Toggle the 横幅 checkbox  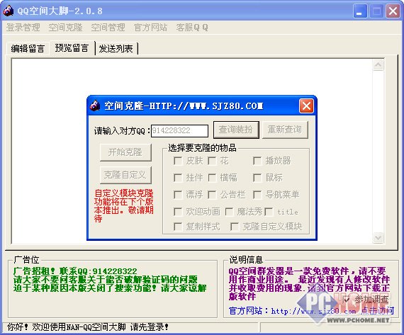pyautogui.click(x=212, y=178)
